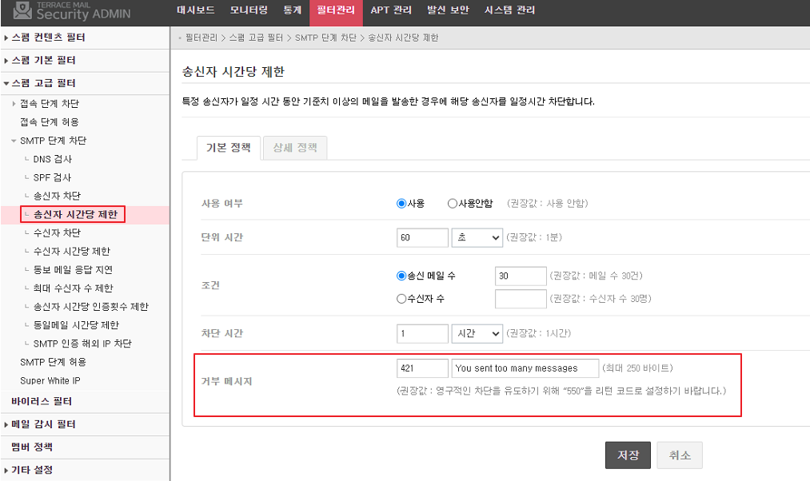Open the 단위 시간 unit dropdown
The width and height of the screenshot is (810, 481).
[x=477, y=238]
